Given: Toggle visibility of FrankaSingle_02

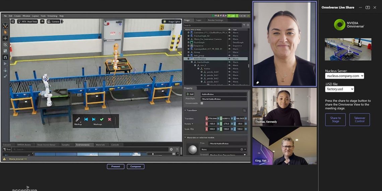Looking at the screenshot, I should point(229,36).
